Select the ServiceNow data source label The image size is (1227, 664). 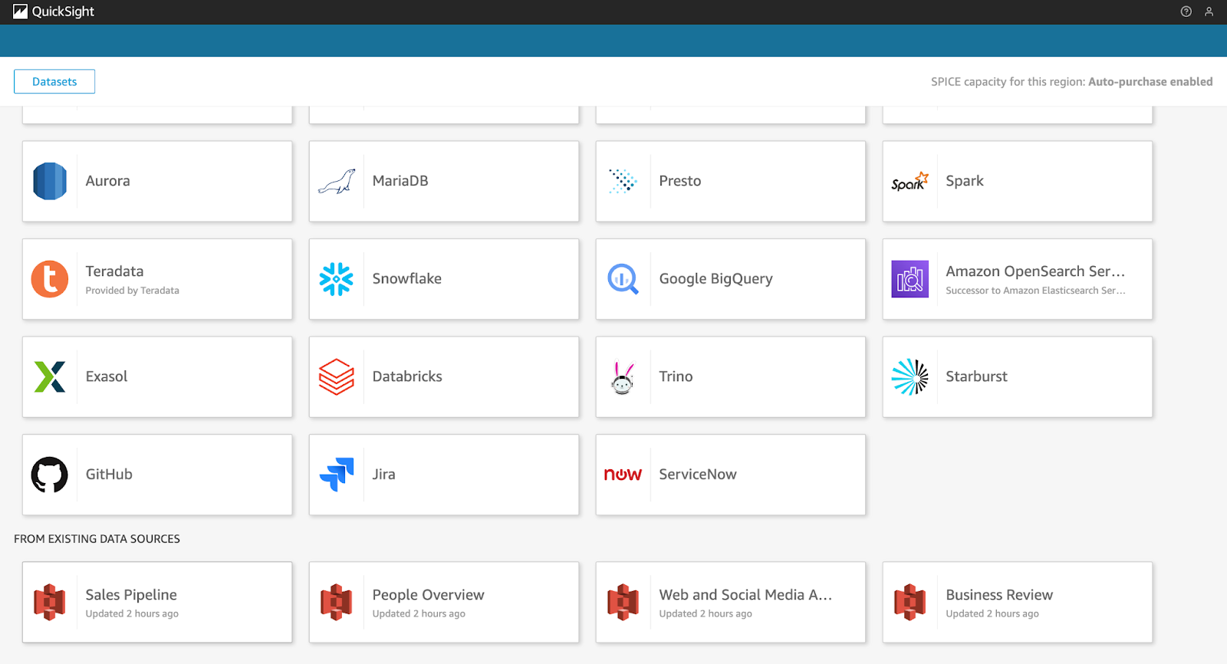698,475
